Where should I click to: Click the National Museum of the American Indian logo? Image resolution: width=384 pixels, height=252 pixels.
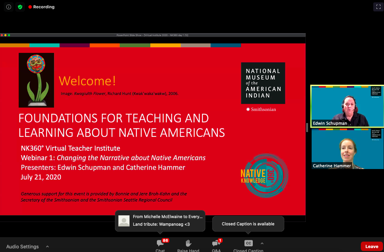(263, 83)
